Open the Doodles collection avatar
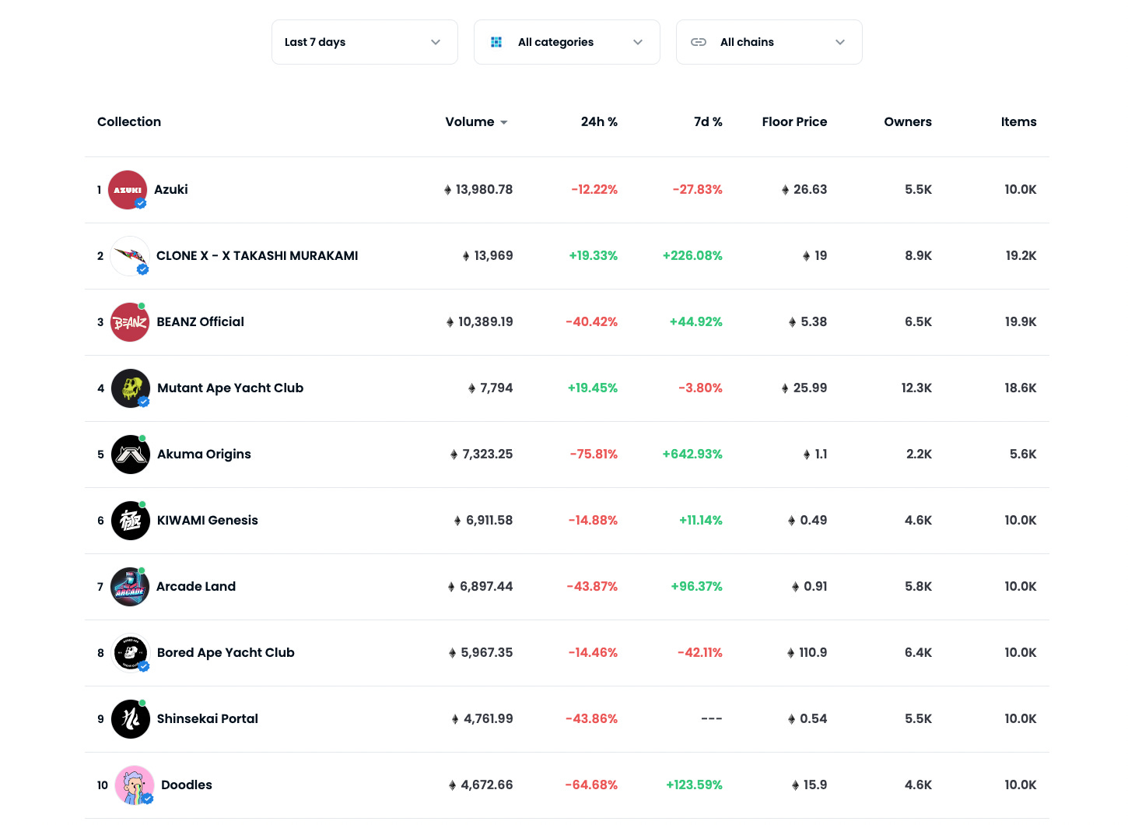The height and width of the screenshot is (825, 1128). click(x=135, y=785)
